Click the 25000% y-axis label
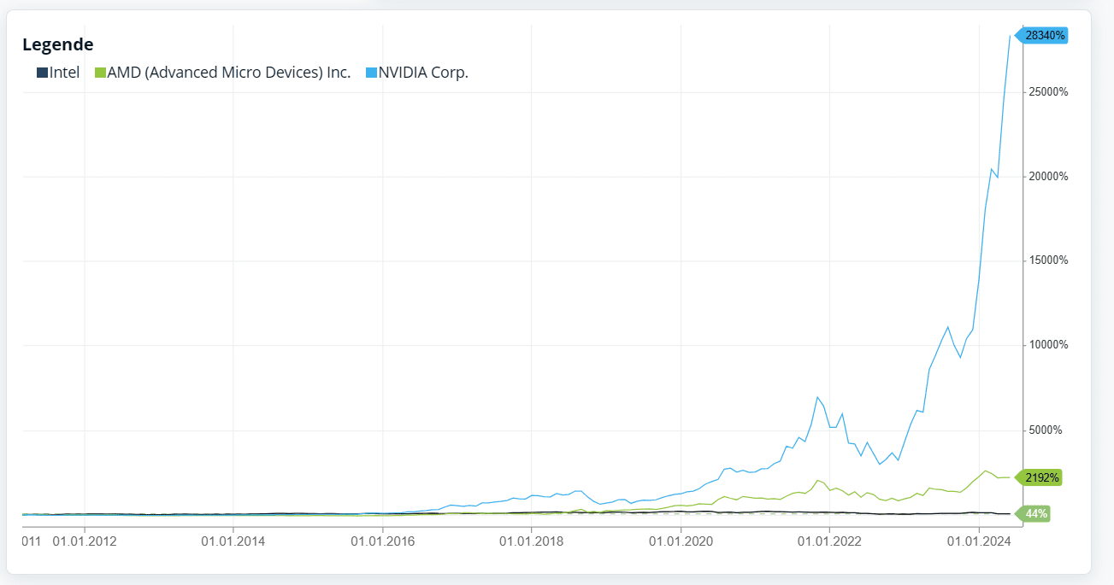 click(1048, 92)
